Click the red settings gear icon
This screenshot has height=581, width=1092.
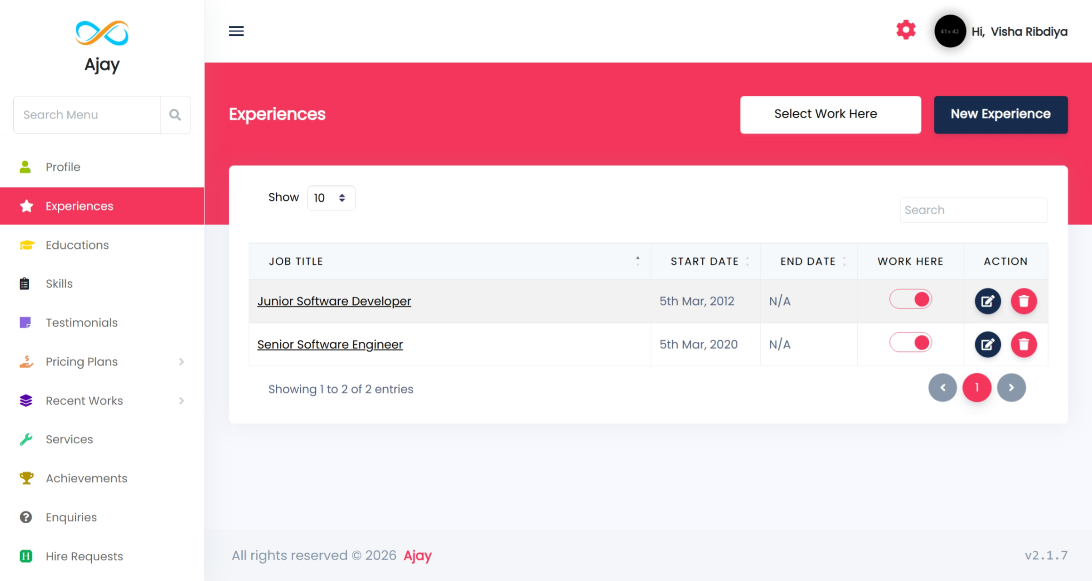coord(906,30)
